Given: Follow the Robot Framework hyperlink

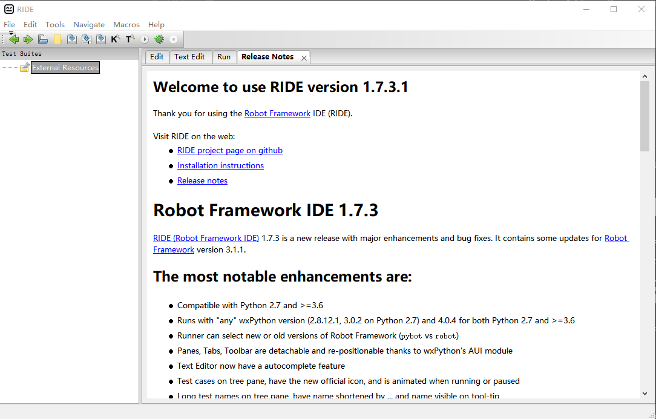Looking at the screenshot, I should pyautogui.click(x=277, y=113).
